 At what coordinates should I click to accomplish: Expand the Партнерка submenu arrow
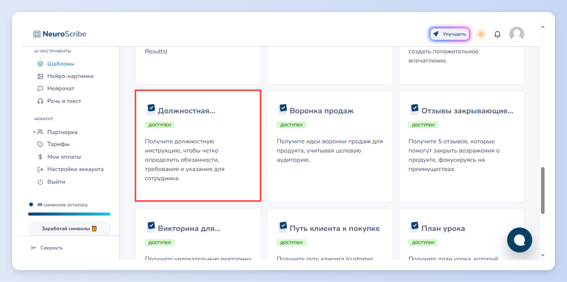34,132
